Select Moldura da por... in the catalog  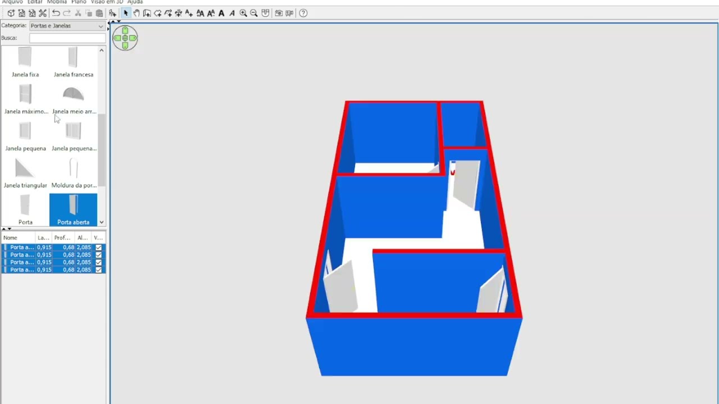tap(74, 174)
